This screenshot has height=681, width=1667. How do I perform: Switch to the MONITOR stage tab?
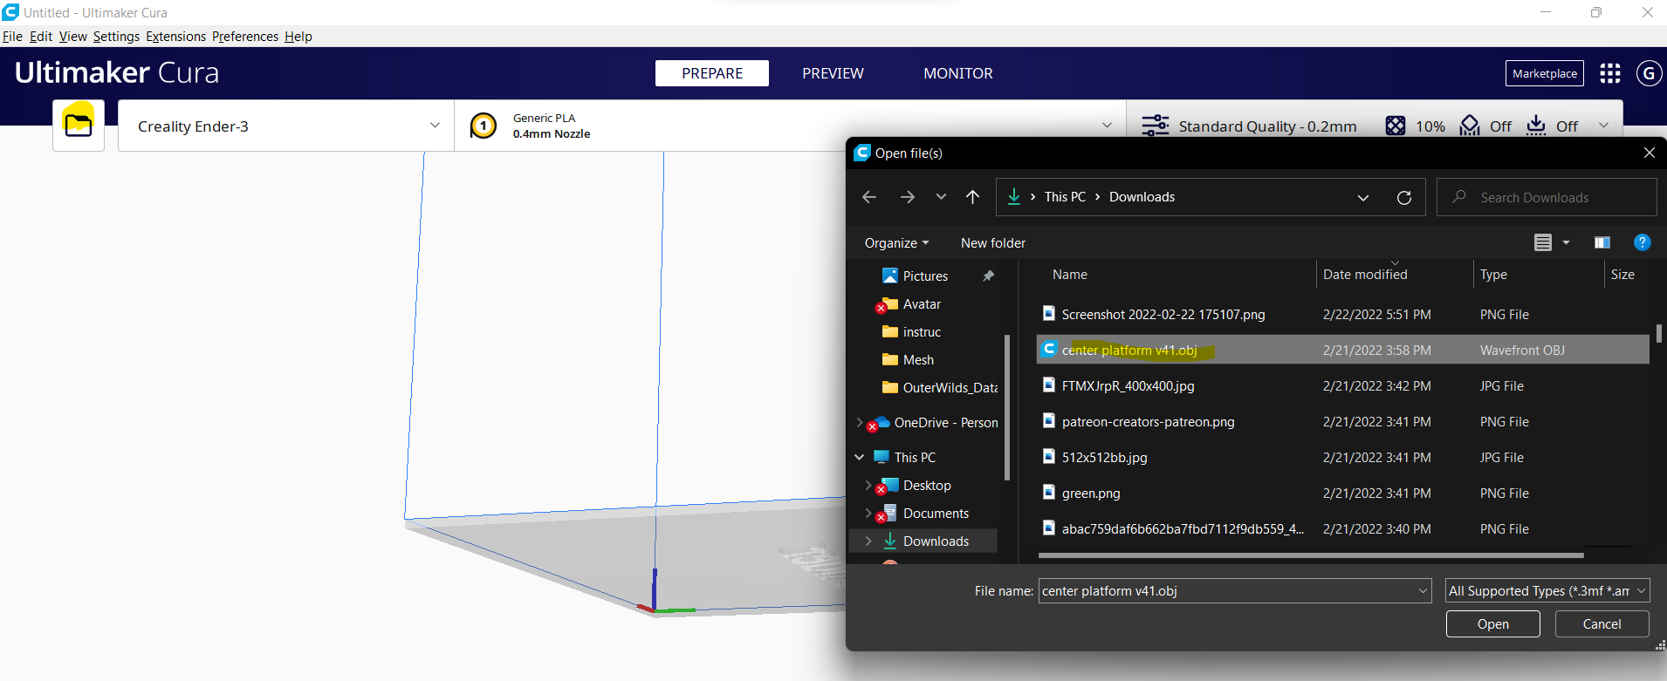click(x=958, y=73)
